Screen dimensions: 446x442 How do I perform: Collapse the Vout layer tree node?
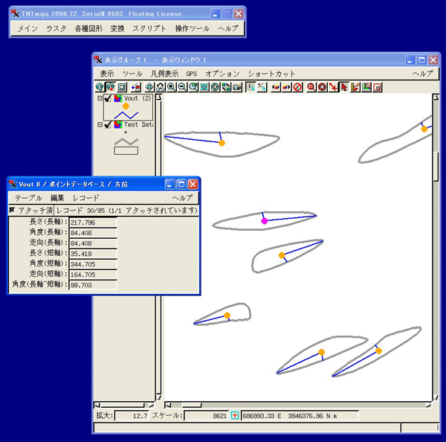(x=100, y=98)
